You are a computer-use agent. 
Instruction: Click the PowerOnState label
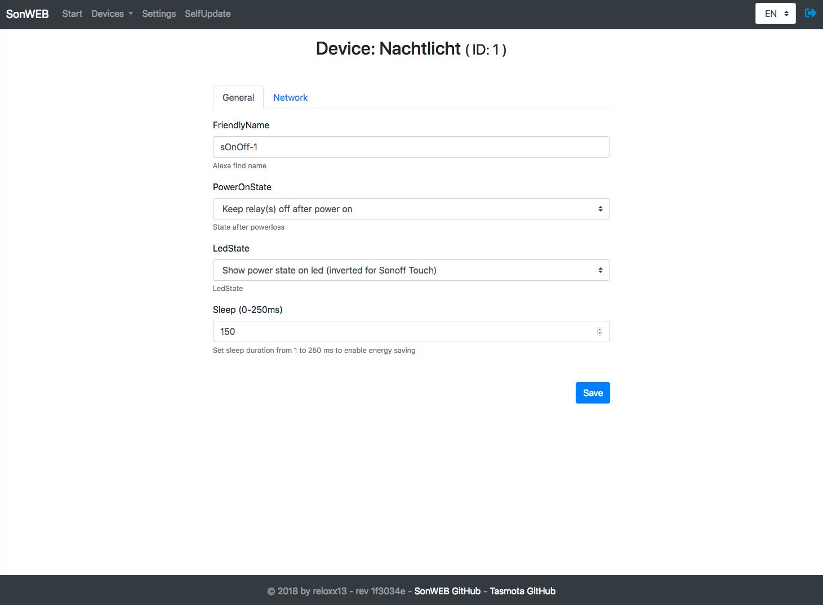[242, 187]
